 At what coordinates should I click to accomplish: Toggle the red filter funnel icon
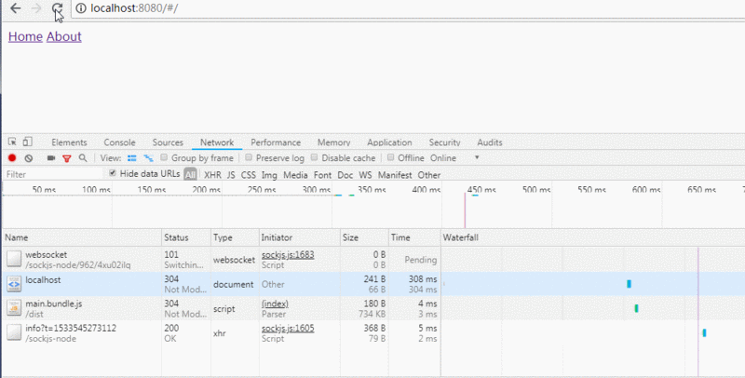(66, 158)
